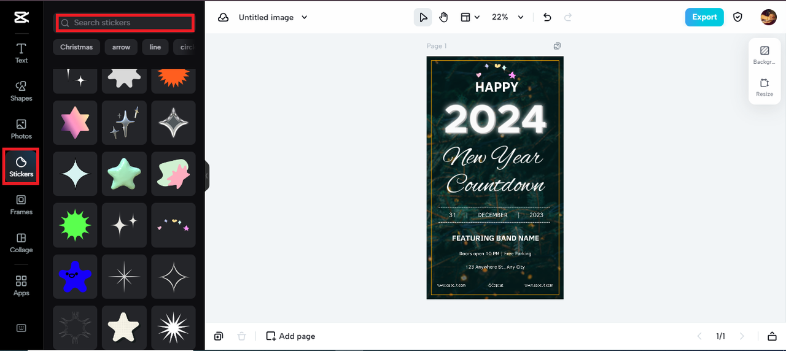Add the cream rounded star sticker
Screen dimensions: 786x351
tap(124, 328)
